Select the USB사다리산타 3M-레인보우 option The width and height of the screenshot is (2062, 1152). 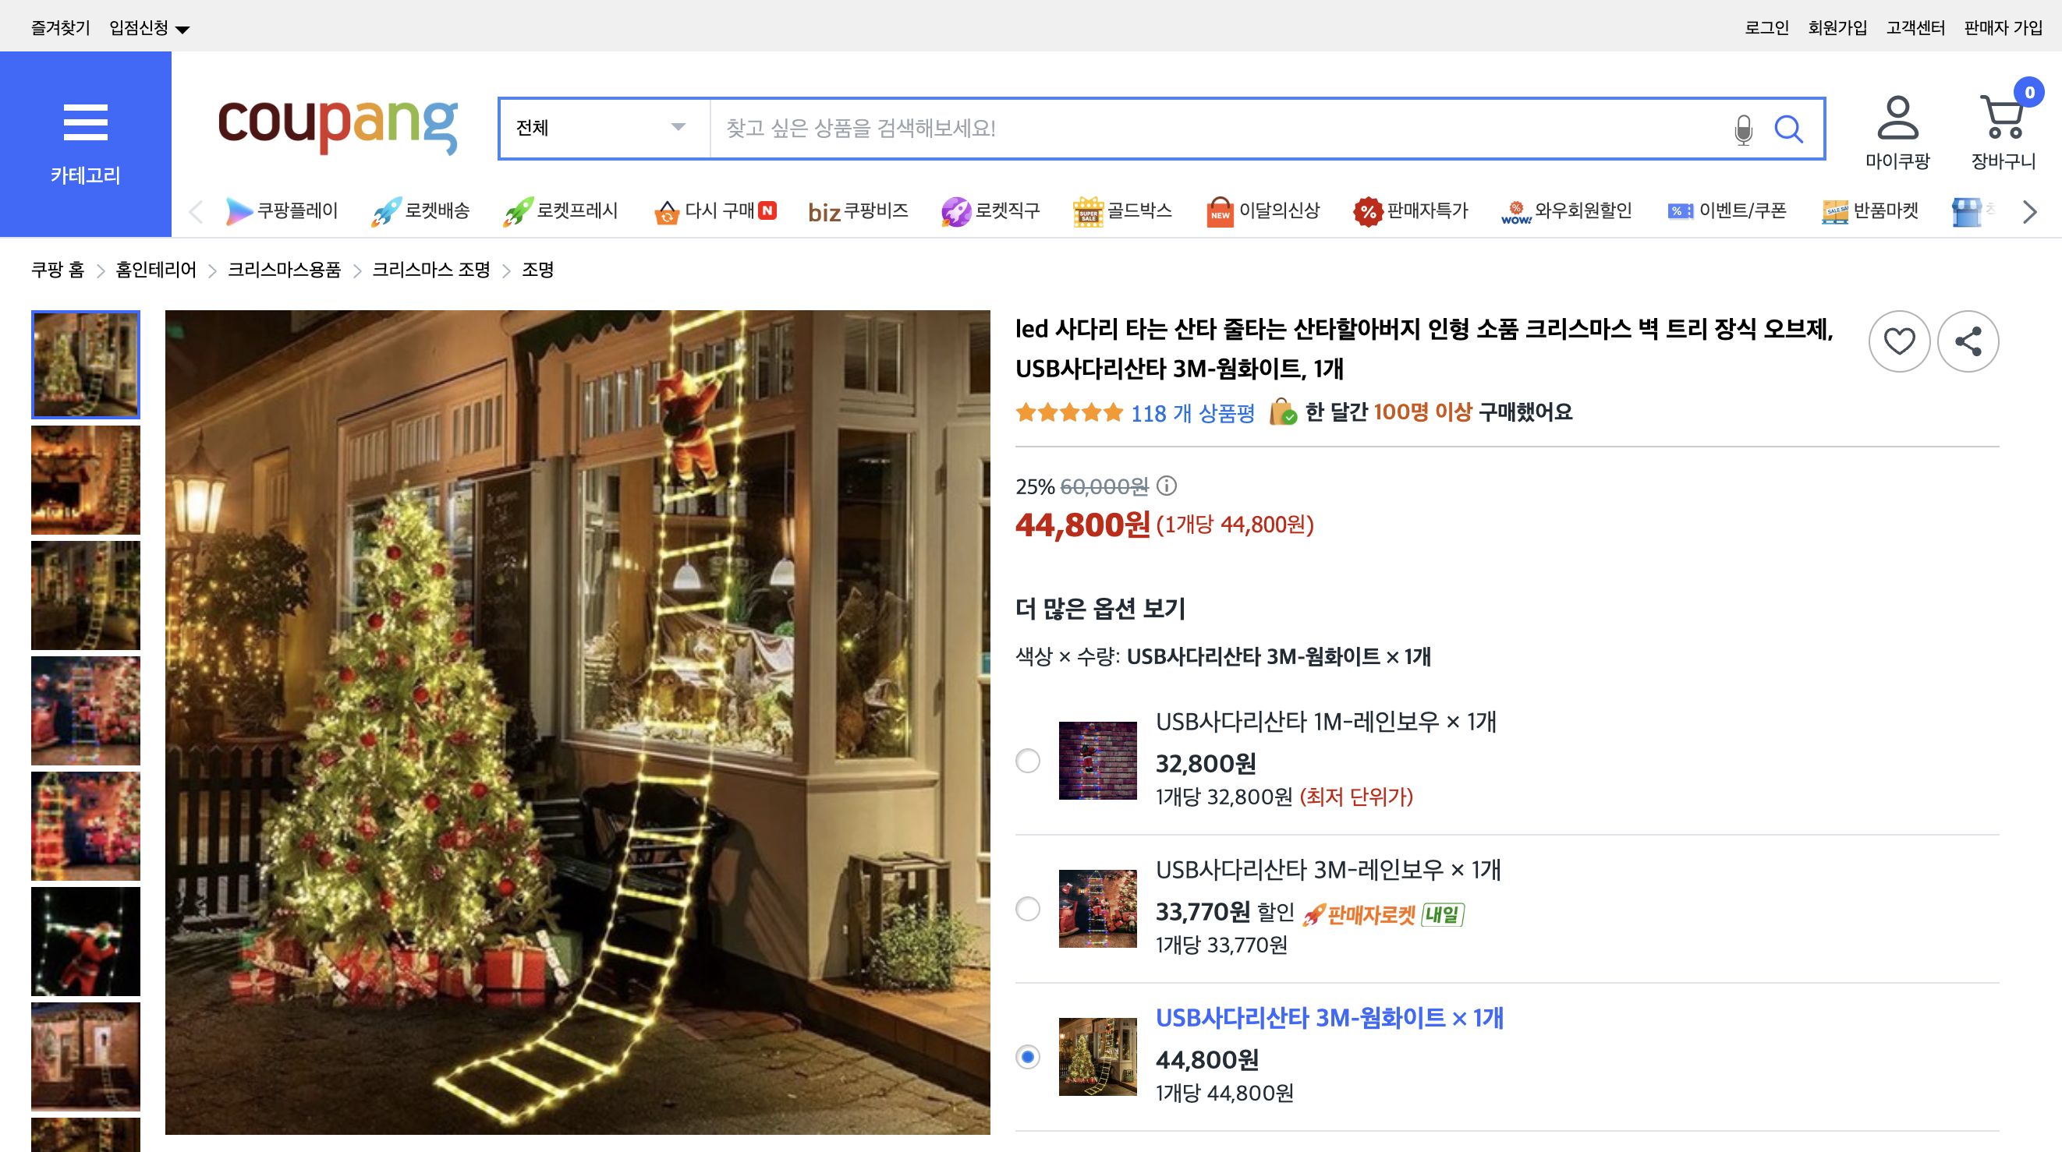1027,909
